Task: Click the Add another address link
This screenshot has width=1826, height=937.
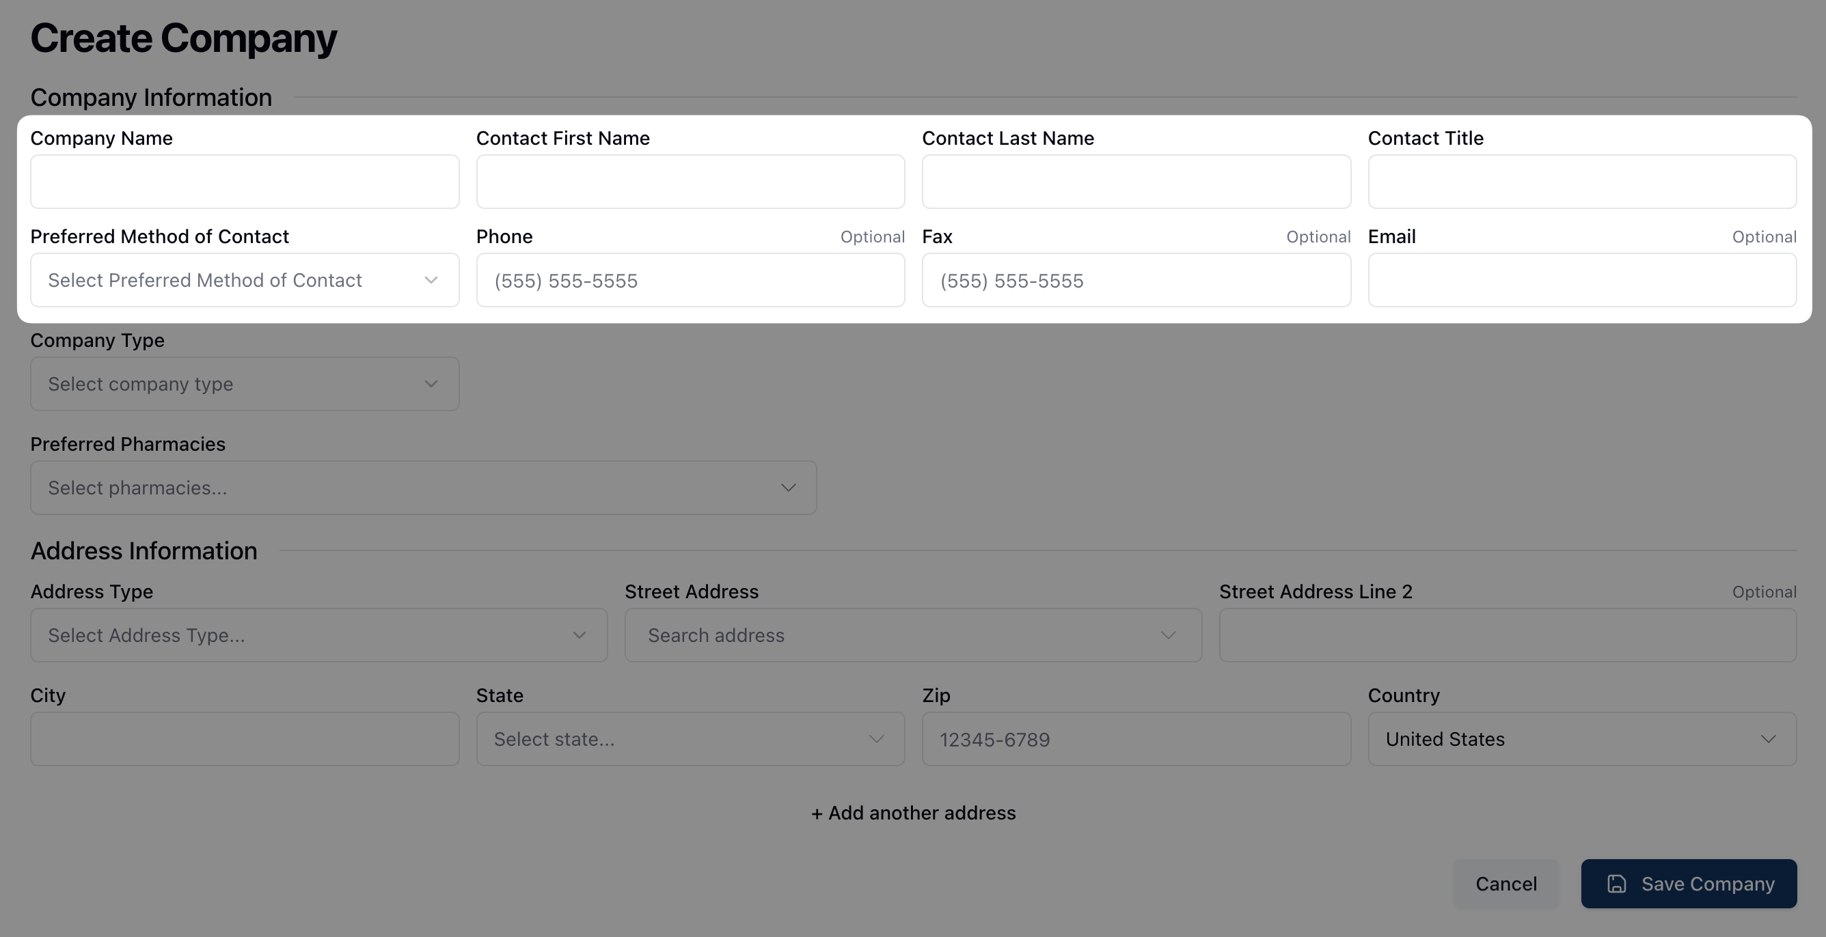Action: 913,812
